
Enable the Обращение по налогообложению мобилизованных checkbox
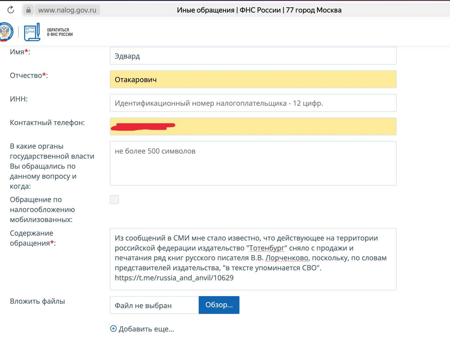[x=114, y=200]
